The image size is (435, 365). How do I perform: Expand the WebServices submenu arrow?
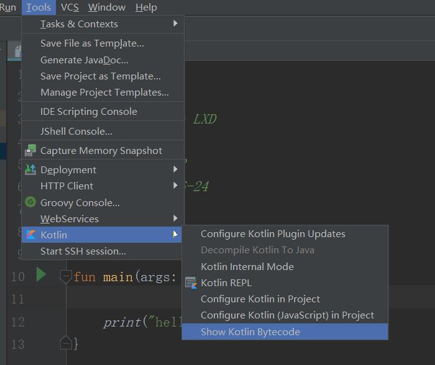[x=176, y=219]
